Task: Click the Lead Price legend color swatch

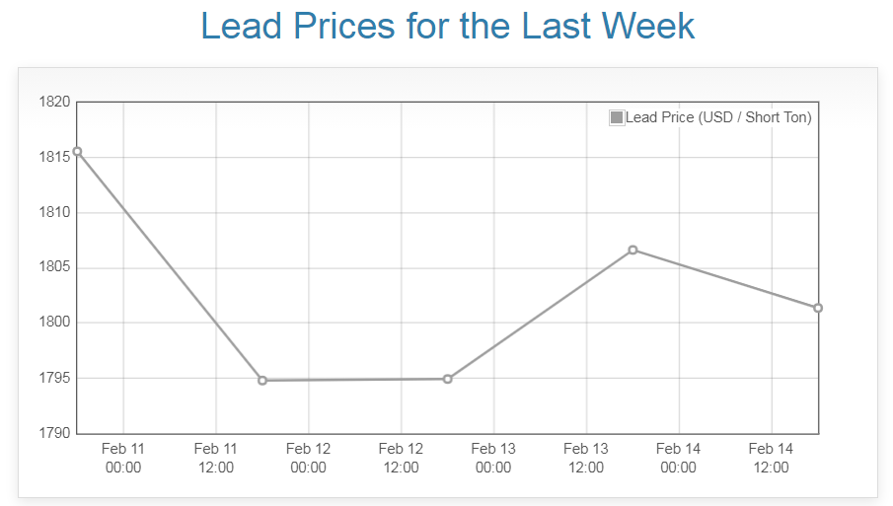Action: click(617, 118)
